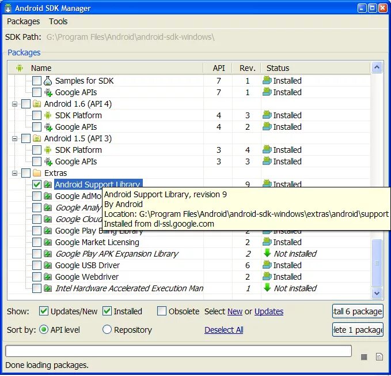
Task: Click the Android 1.5 (API 3) folder icon
Action: tap(37, 138)
